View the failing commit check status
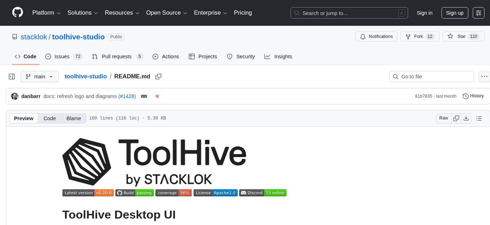The image size is (490, 225). click(157, 96)
